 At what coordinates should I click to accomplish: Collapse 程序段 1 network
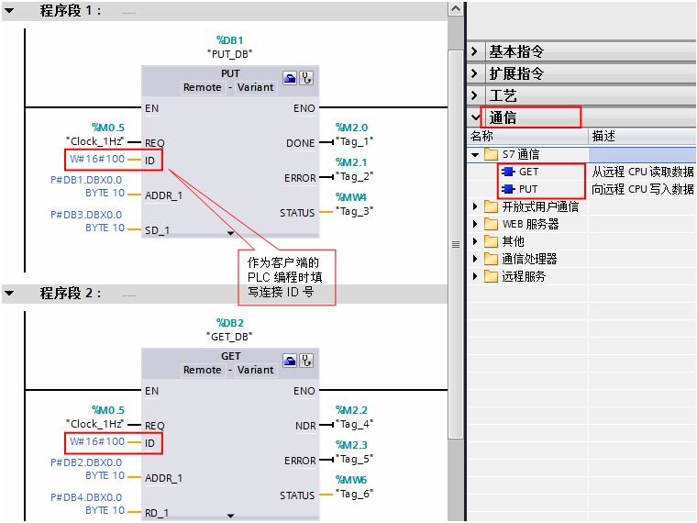click(x=9, y=11)
